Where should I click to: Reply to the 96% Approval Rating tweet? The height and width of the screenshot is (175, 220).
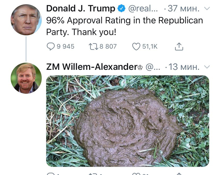point(50,47)
